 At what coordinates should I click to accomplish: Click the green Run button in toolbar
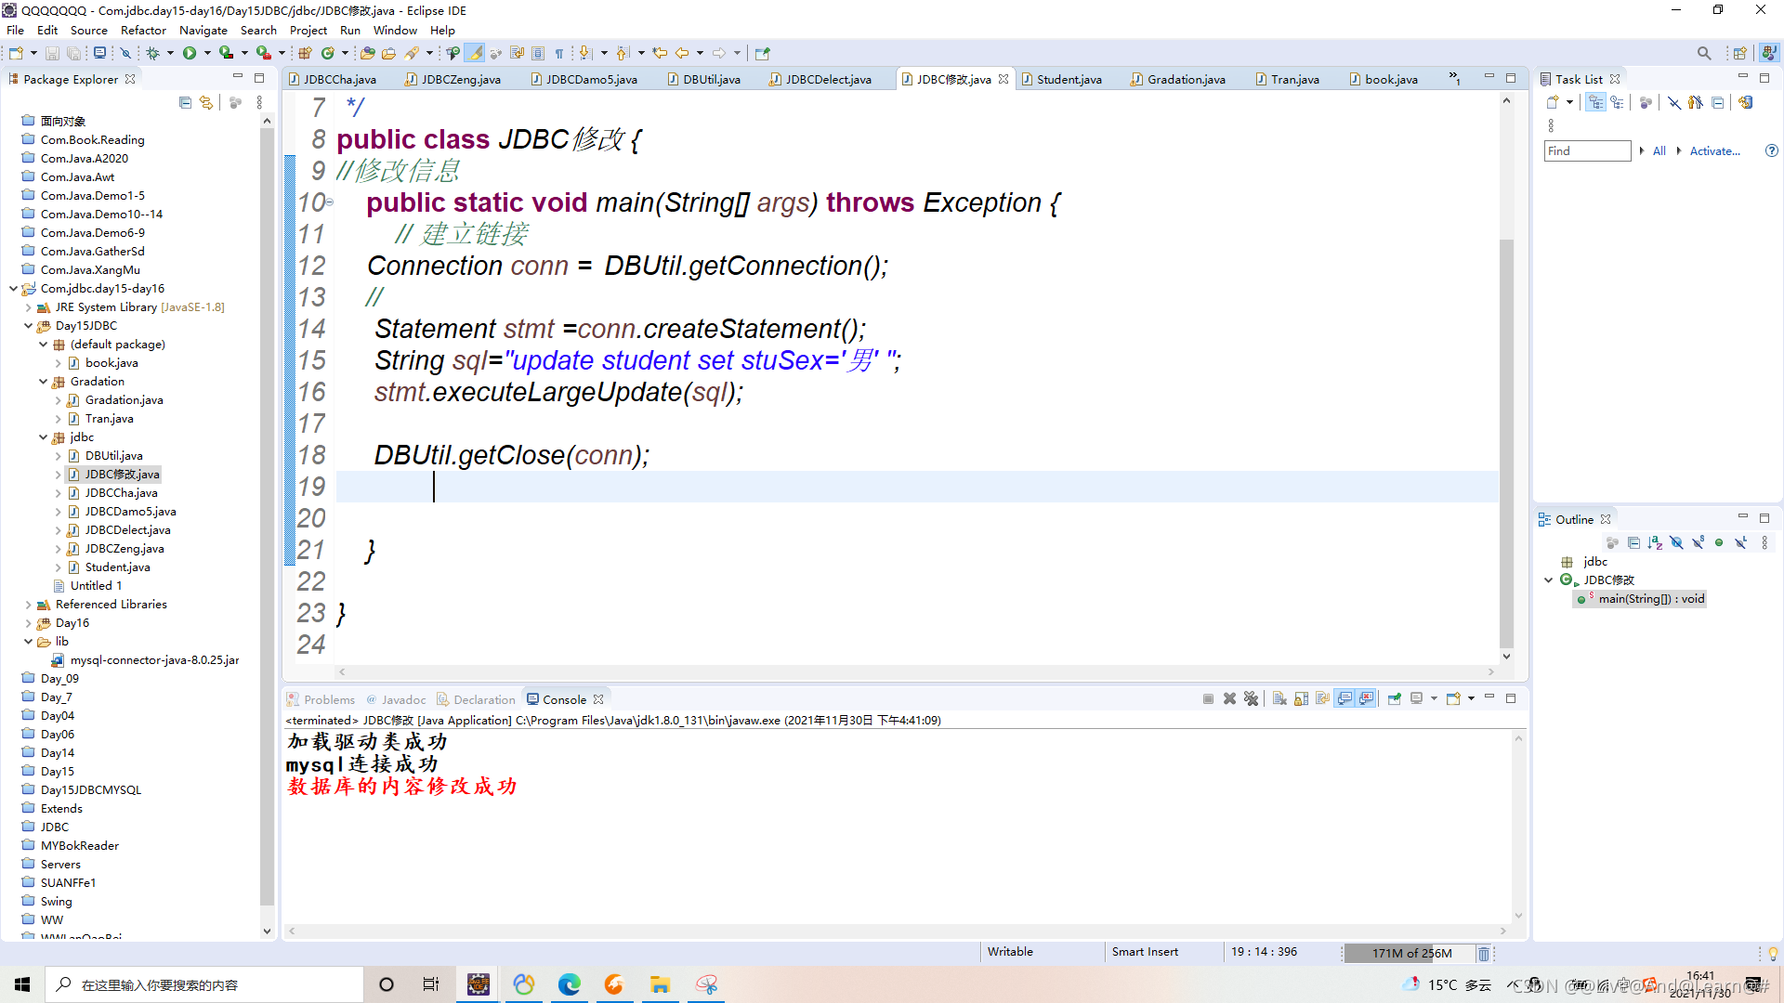(x=190, y=53)
